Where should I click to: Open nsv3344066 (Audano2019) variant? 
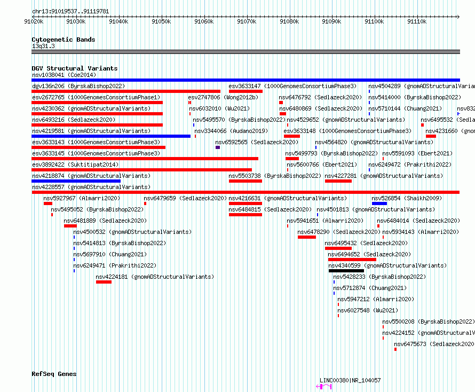(231, 131)
